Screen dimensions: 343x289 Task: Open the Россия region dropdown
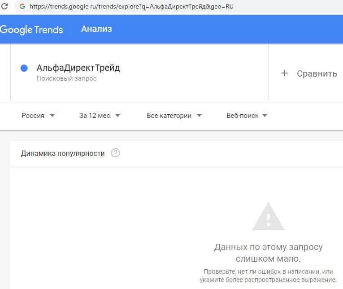[x=38, y=116]
